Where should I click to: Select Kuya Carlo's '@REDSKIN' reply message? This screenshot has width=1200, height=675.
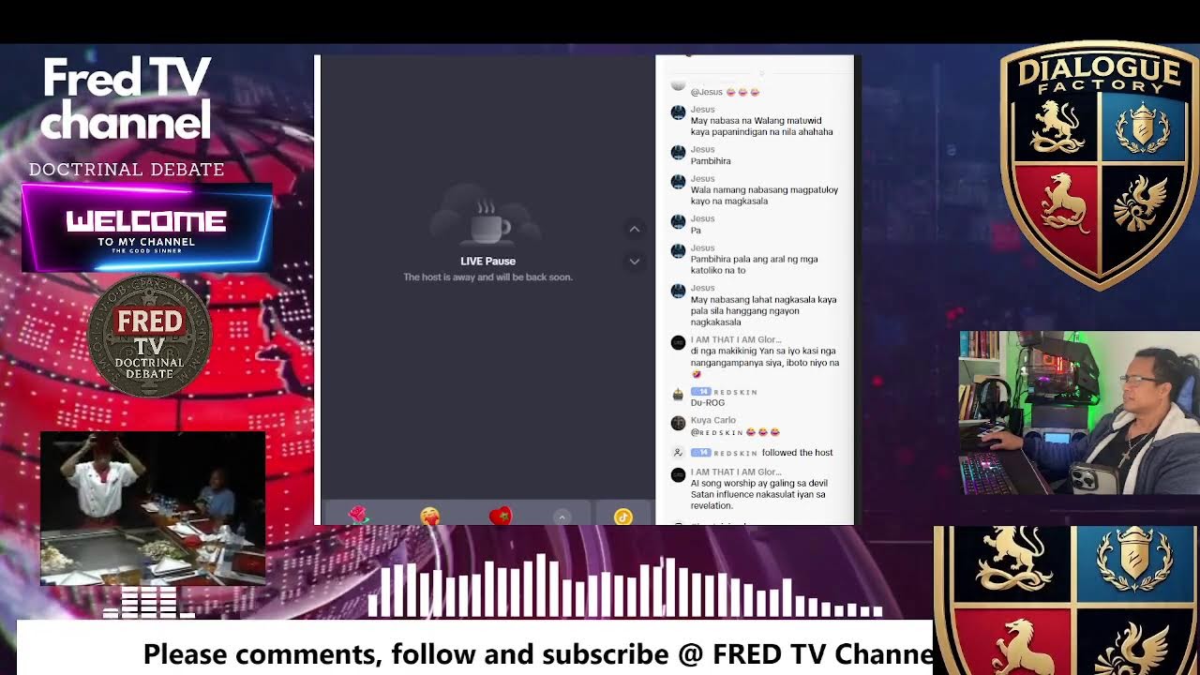(x=736, y=432)
